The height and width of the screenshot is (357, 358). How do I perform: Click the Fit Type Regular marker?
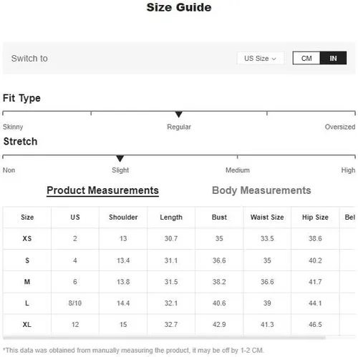178,114
